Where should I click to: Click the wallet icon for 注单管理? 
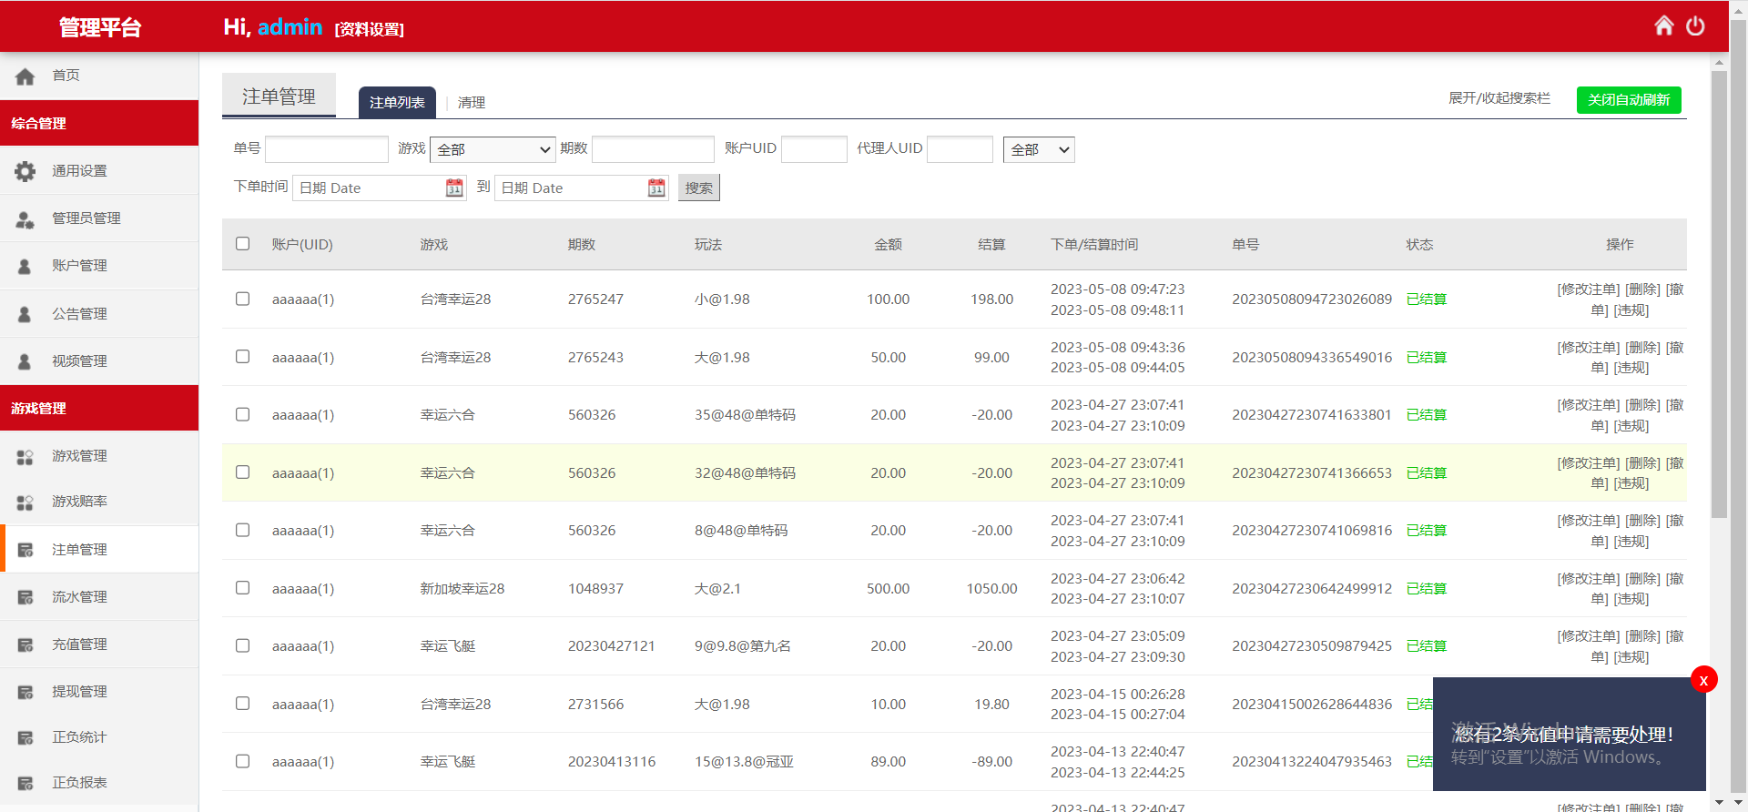click(x=25, y=550)
